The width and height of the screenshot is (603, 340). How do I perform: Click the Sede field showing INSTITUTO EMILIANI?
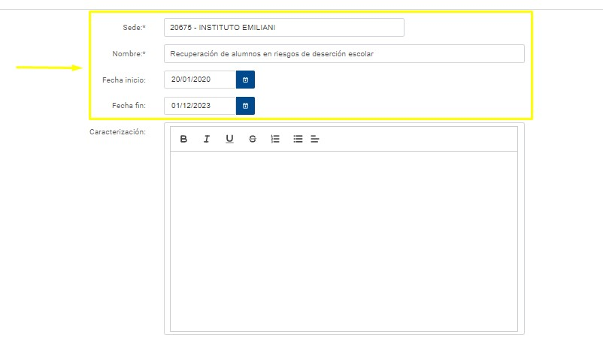(283, 28)
